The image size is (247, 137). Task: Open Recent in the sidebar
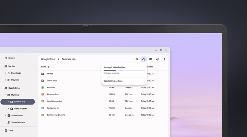11,58
